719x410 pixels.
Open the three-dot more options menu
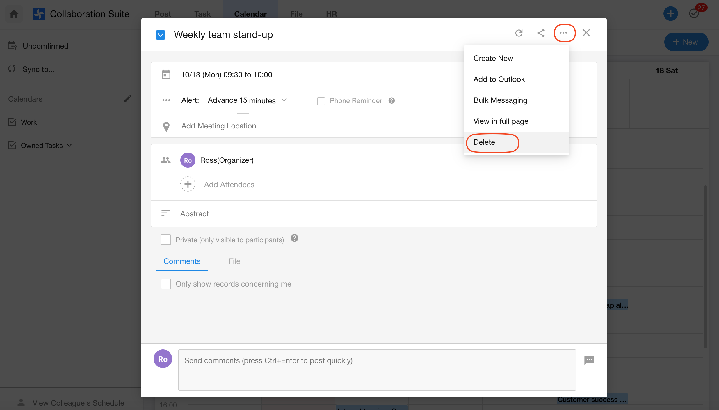(x=563, y=33)
